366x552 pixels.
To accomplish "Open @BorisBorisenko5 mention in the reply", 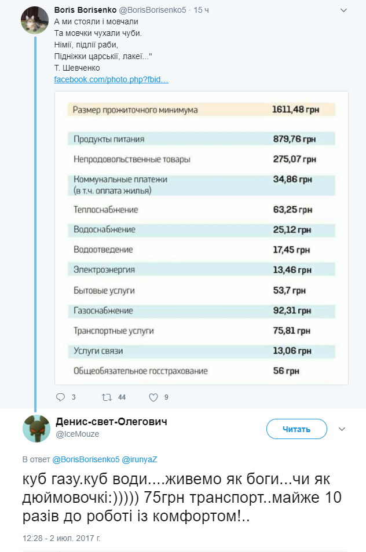I will 86,459.
